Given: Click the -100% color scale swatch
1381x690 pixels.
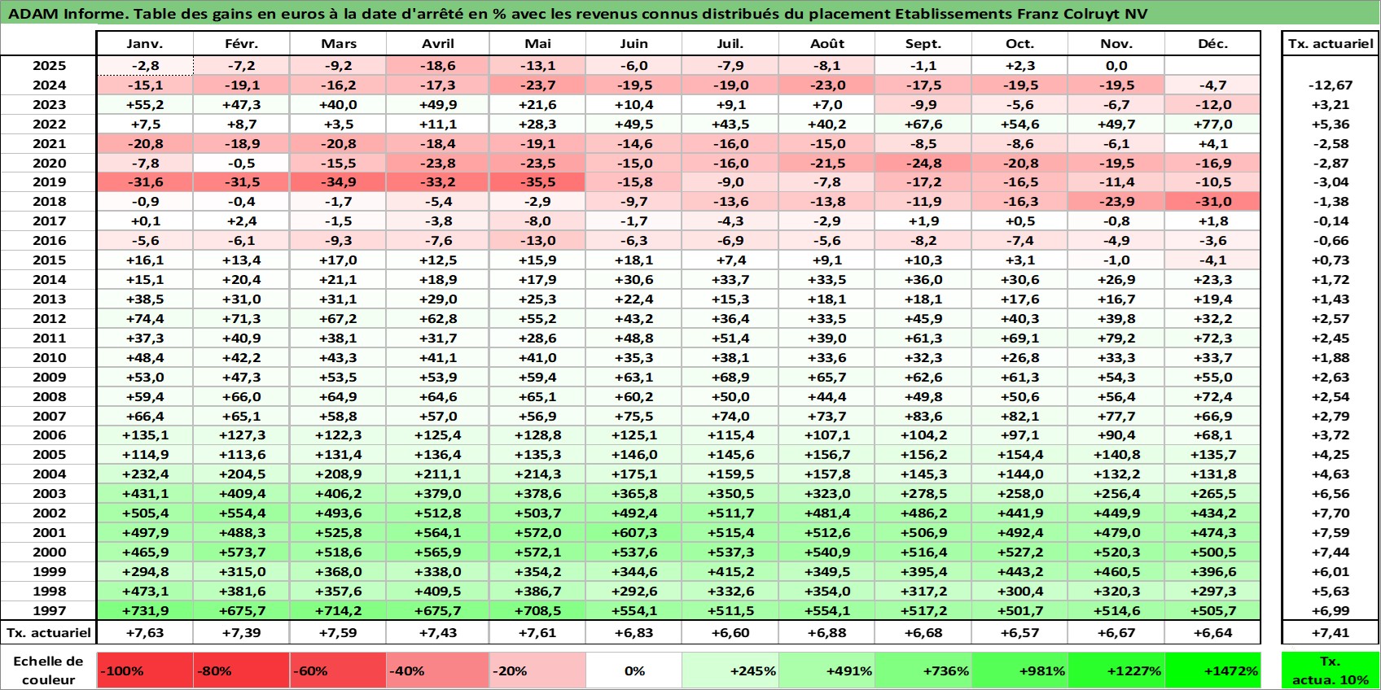Looking at the screenshot, I should point(145,670).
